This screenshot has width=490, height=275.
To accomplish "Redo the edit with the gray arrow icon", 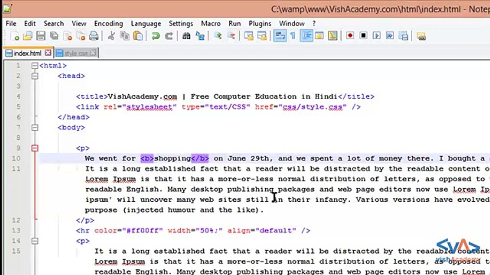I will click(x=168, y=36).
